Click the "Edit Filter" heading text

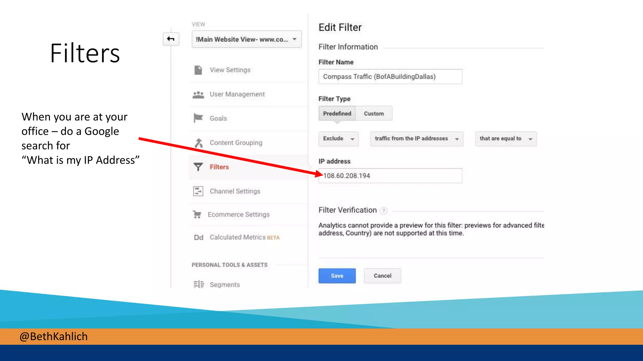pyautogui.click(x=340, y=27)
